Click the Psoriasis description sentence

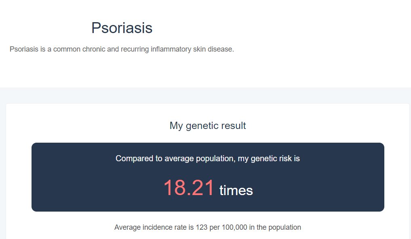point(122,49)
